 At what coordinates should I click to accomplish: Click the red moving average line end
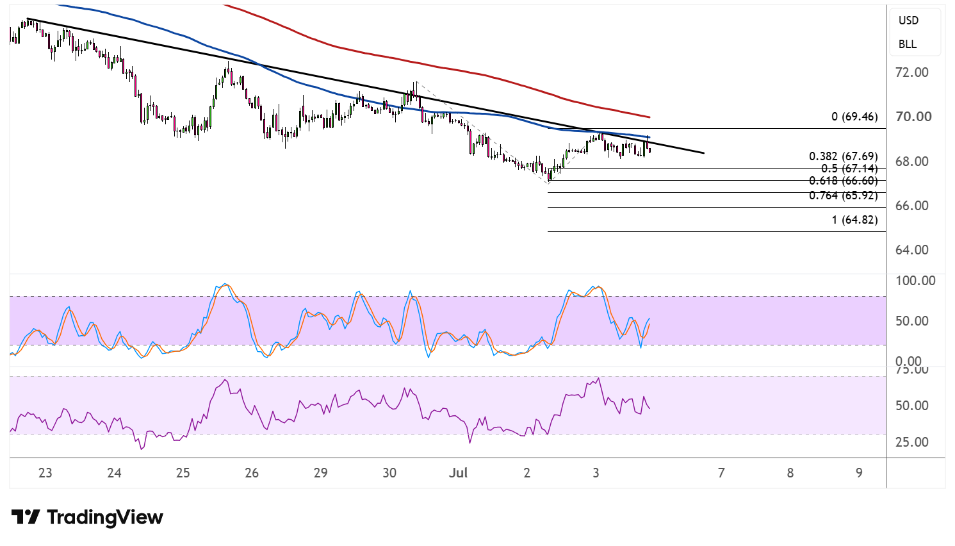pos(649,117)
